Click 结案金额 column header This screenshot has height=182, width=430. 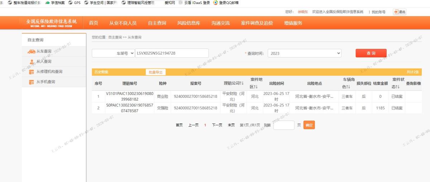coord(380,84)
